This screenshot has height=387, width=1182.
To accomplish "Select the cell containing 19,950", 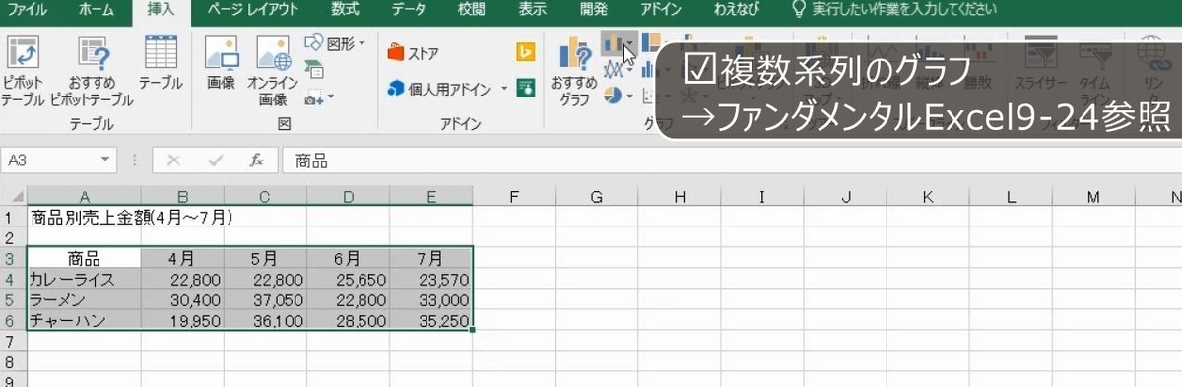I will click(182, 321).
